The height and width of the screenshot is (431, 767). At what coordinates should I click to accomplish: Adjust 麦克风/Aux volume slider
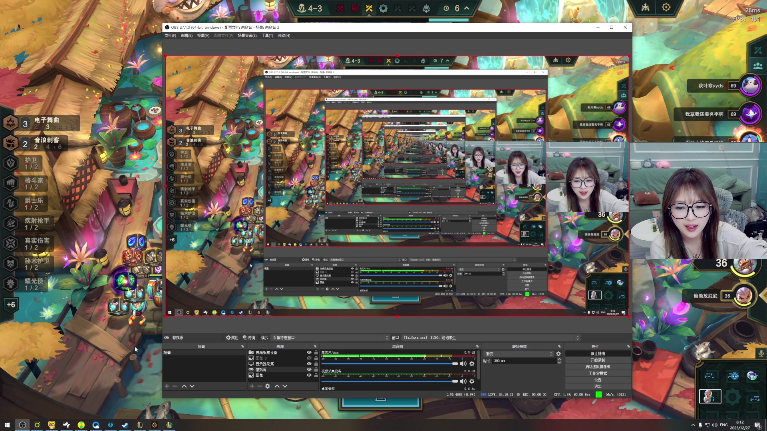(389, 364)
